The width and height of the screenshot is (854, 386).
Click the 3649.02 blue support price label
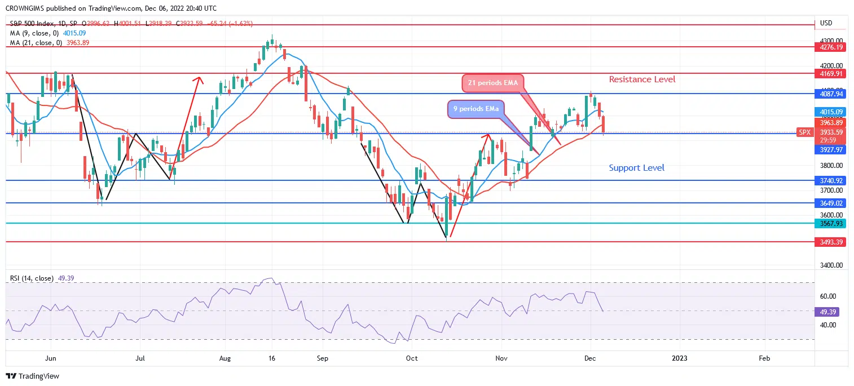(x=833, y=203)
